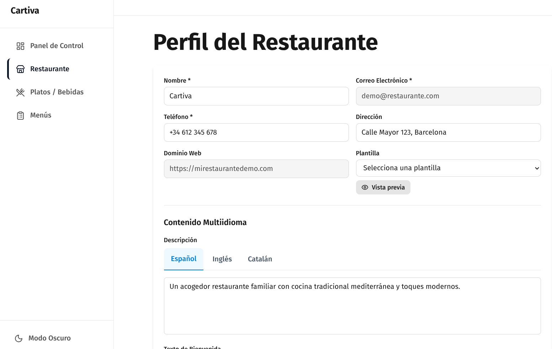The width and height of the screenshot is (552, 349).
Task: Click the eye icon on Vista previa button
Action: [x=365, y=187]
